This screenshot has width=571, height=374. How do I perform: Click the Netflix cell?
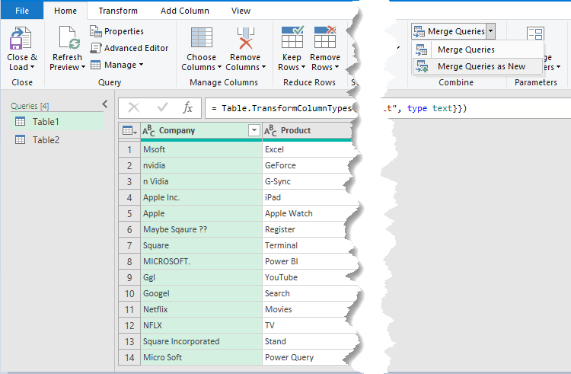click(x=202, y=309)
